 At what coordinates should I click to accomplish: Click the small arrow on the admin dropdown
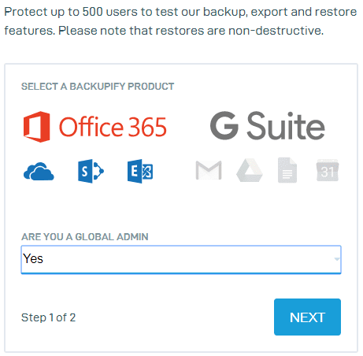coord(337,259)
